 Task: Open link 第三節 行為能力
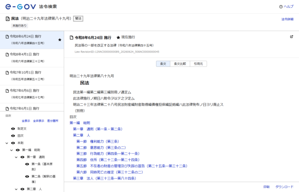(108, 153)
